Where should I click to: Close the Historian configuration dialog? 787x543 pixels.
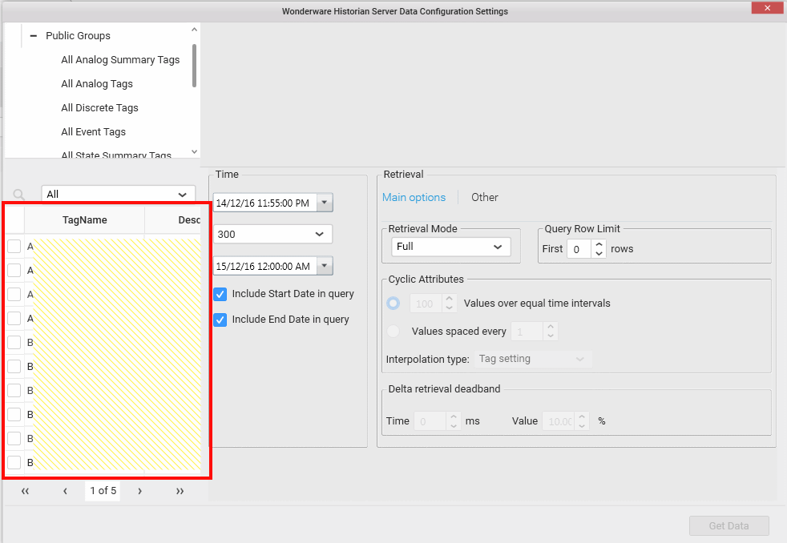(768, 7)
